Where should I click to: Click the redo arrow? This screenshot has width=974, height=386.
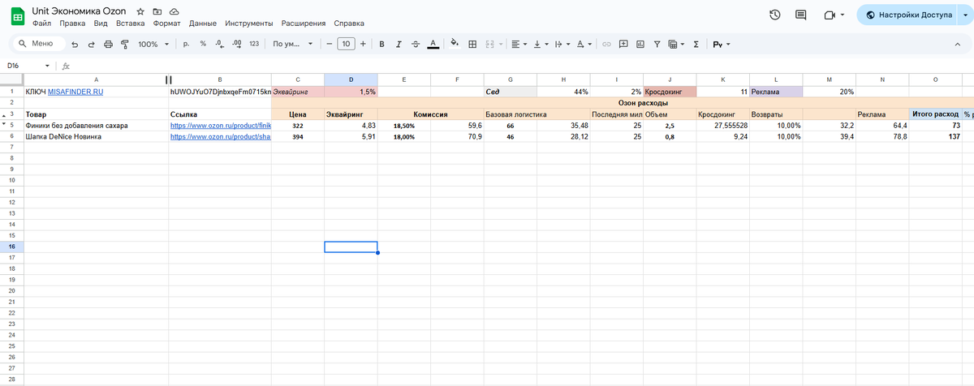[x=91, y=44]
